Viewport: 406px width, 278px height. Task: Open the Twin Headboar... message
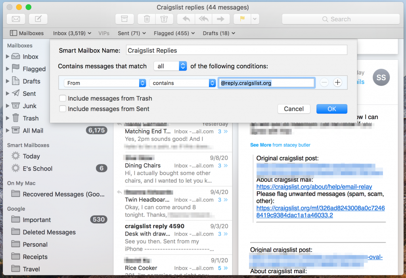pos(173,203)
